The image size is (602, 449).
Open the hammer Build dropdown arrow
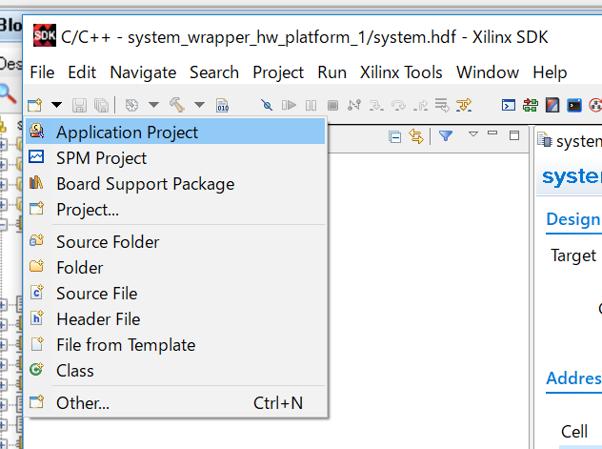(x=200, y=105)
